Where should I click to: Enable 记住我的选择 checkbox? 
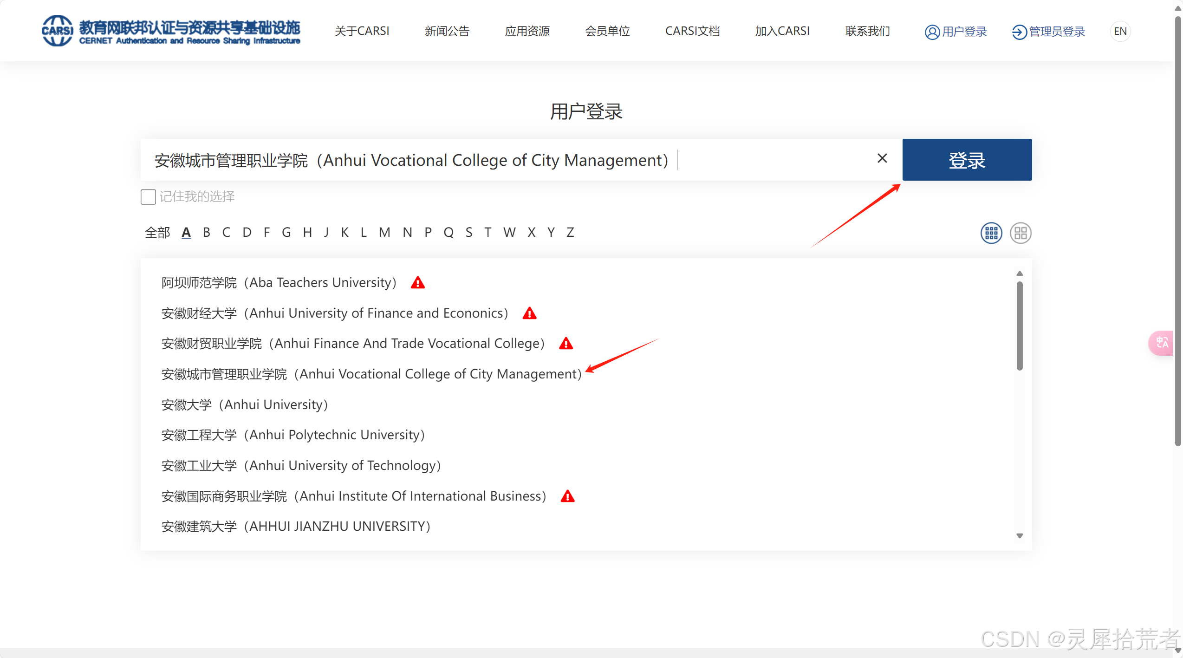point(148,197)
